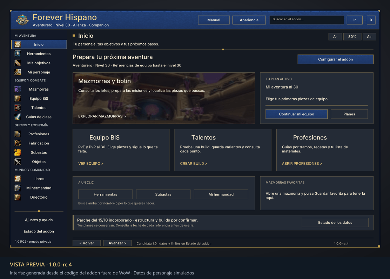Click Continuar mi equipo button
This screenshot has width=390, height=279.
click(296, 114)
